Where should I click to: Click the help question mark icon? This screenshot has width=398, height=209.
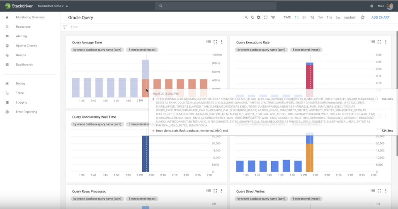tap(372, 6)
